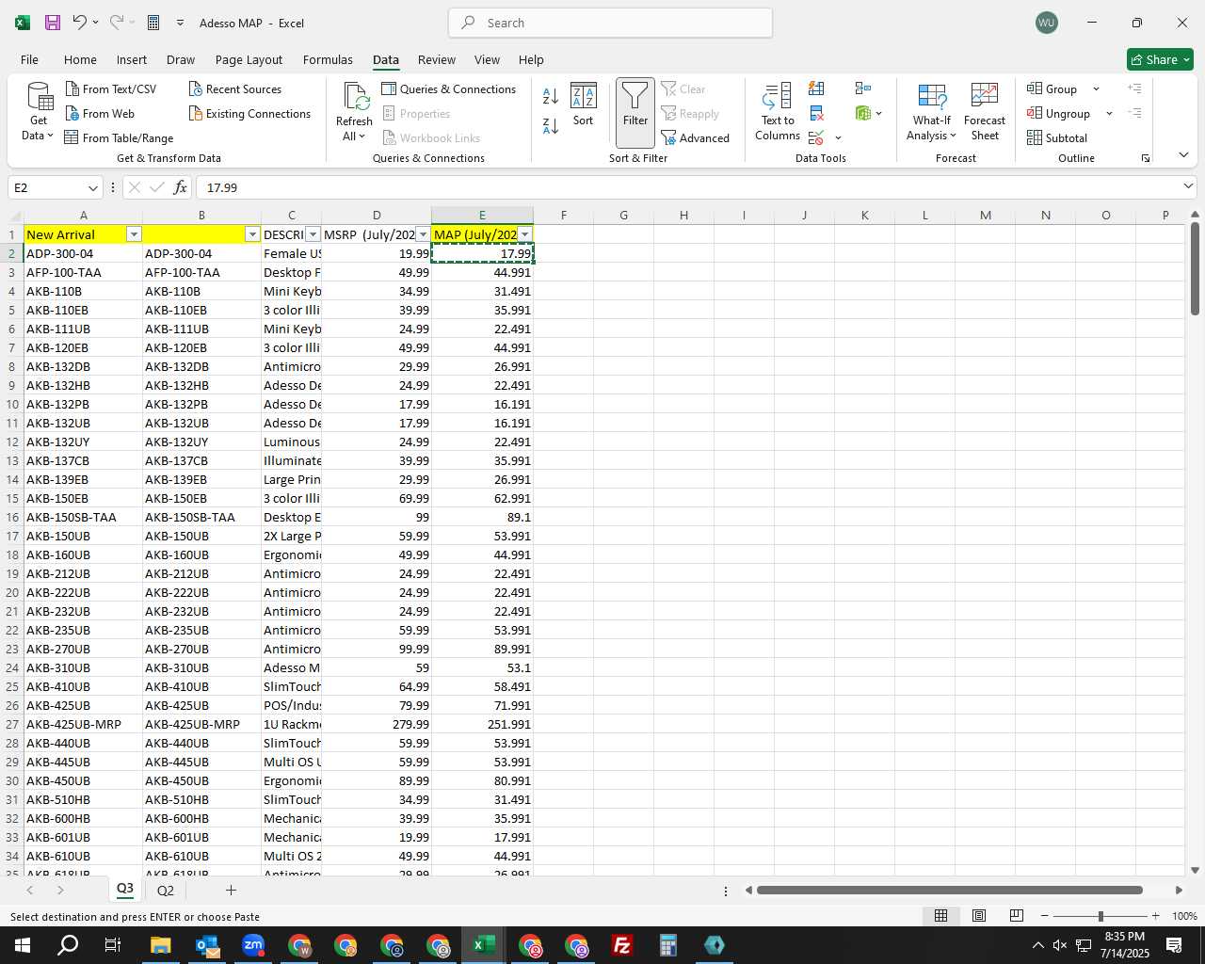Select the Q2 sheet tab
1205x964 pixels.
coord(165,890)
